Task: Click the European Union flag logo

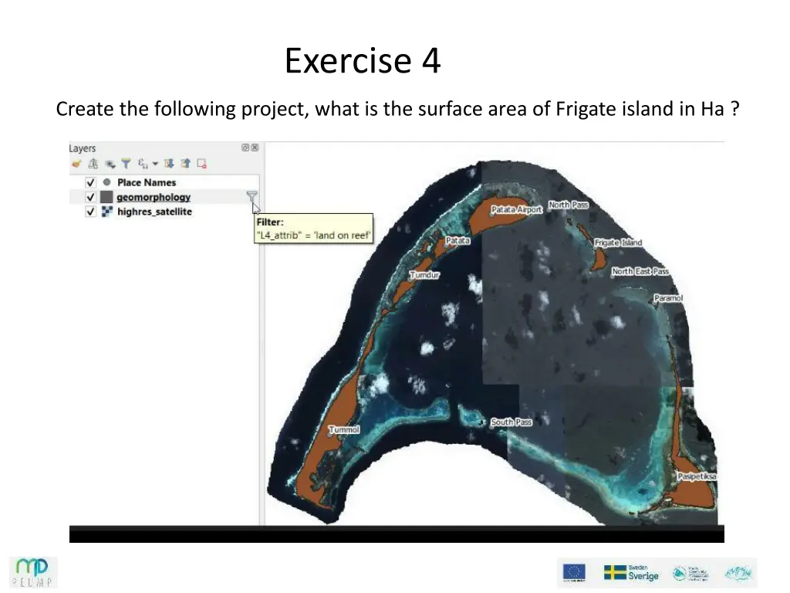Action: pos(574,572)
